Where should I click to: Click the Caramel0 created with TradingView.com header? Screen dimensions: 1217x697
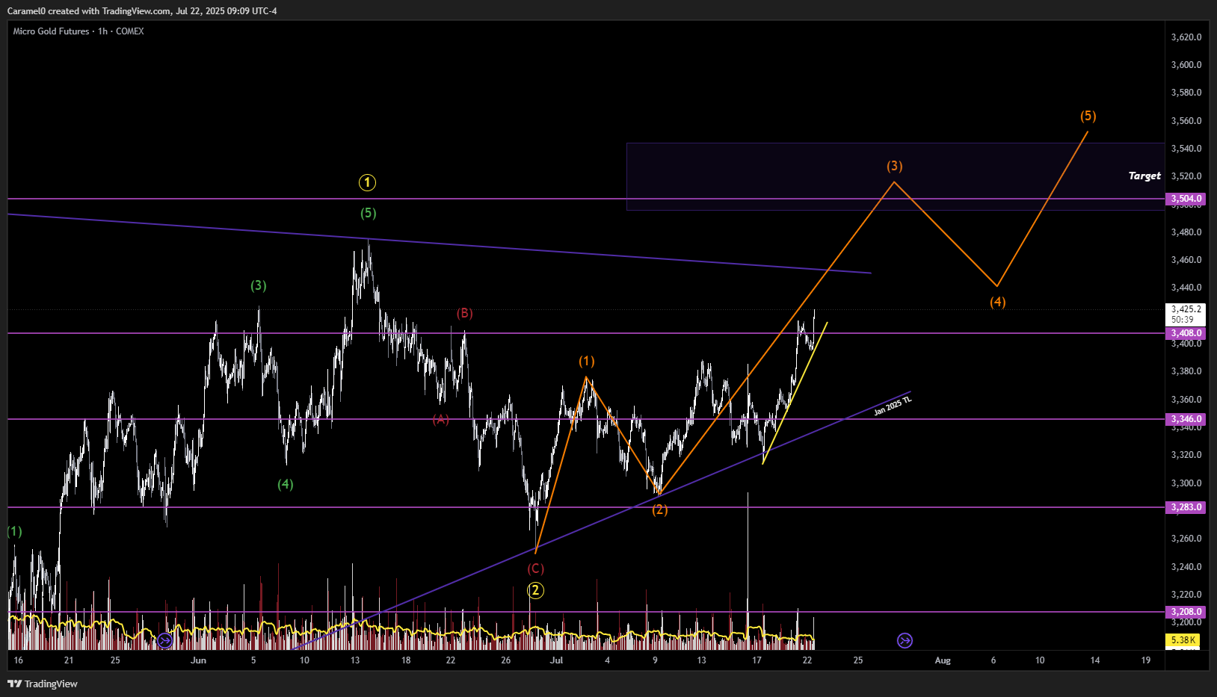[142, 10]
